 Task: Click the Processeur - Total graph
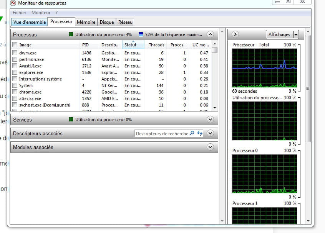click(264, 68)
